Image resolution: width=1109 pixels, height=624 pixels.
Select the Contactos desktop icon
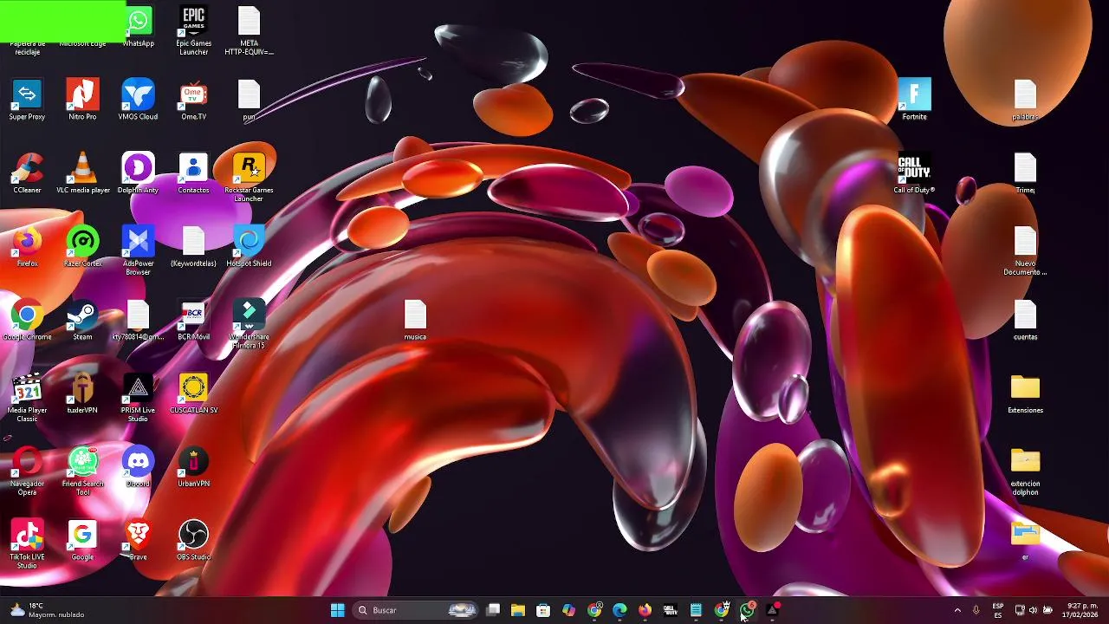[193, 173]
